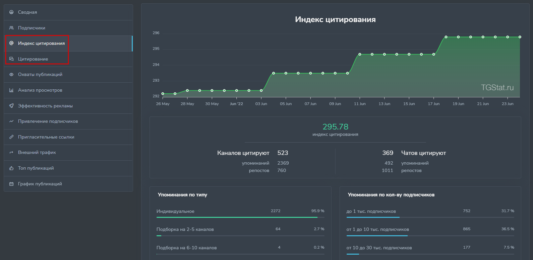Click the Охваты публикаций eye icon

pos(11,74)
